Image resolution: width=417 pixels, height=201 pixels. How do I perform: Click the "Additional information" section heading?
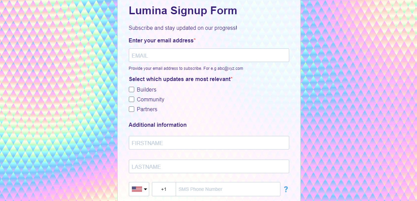click(x=158, y=125)
